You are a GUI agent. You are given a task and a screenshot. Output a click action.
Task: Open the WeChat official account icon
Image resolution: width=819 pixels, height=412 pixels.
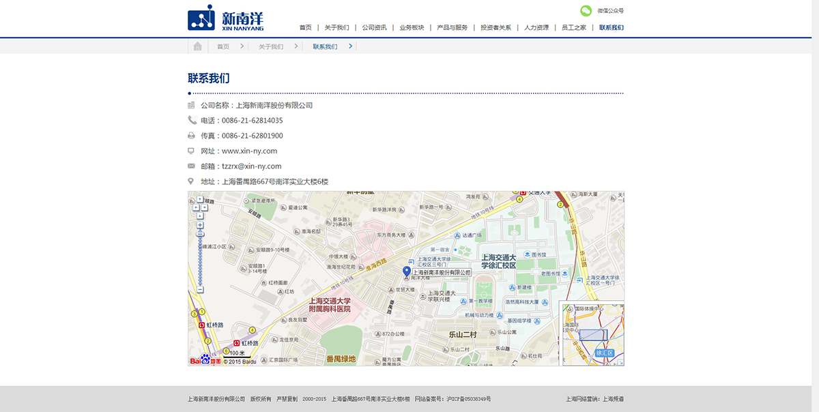pos(586,11)
